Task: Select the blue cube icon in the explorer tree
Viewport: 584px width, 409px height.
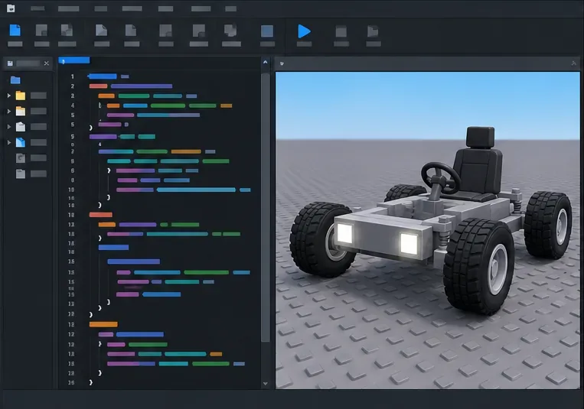Action: point(21,142)
